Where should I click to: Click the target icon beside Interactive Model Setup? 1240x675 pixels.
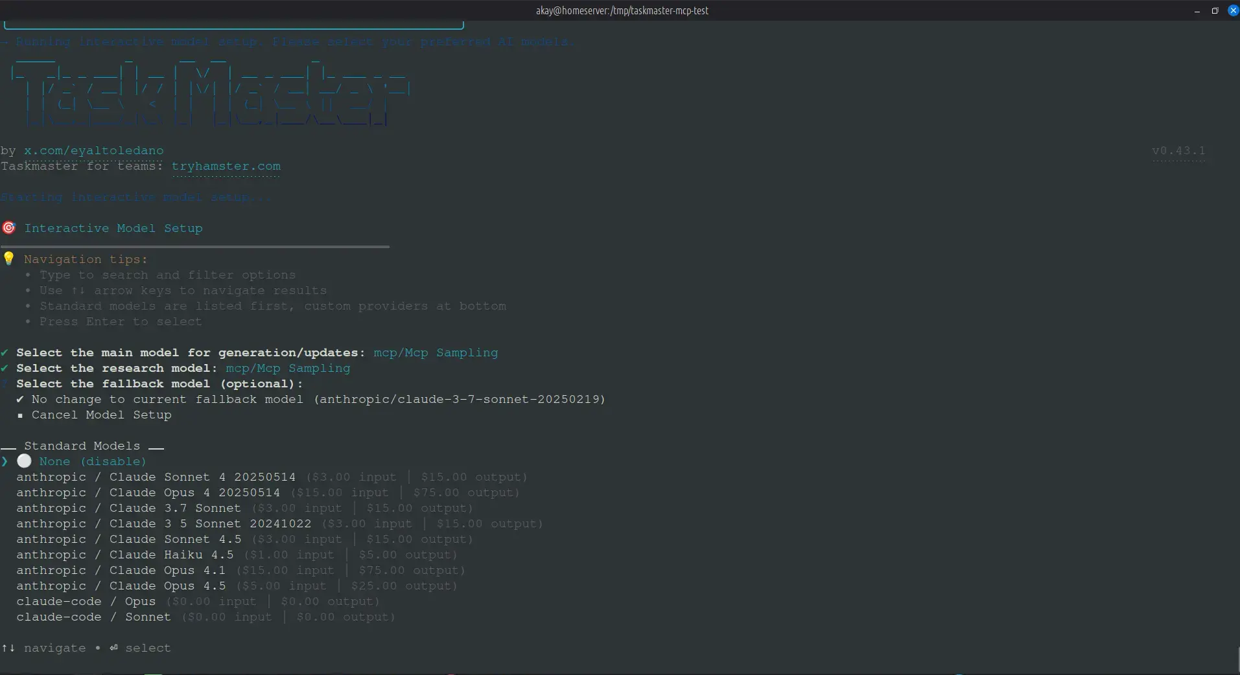(x=8, y=227)
